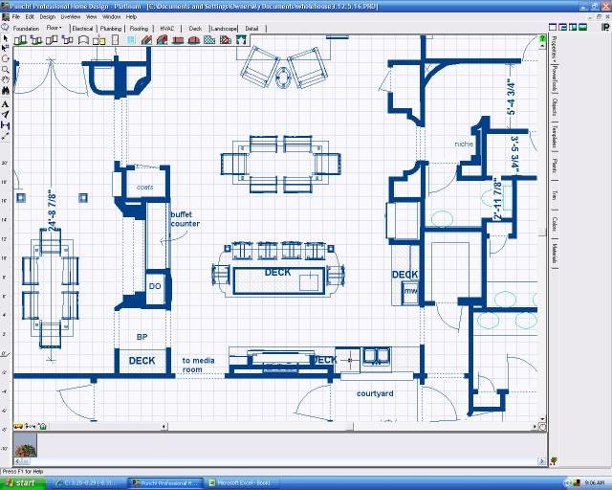Switch to the Deck plan tab
This screenshot has width=612, height=490.
[x=195, y=29]
